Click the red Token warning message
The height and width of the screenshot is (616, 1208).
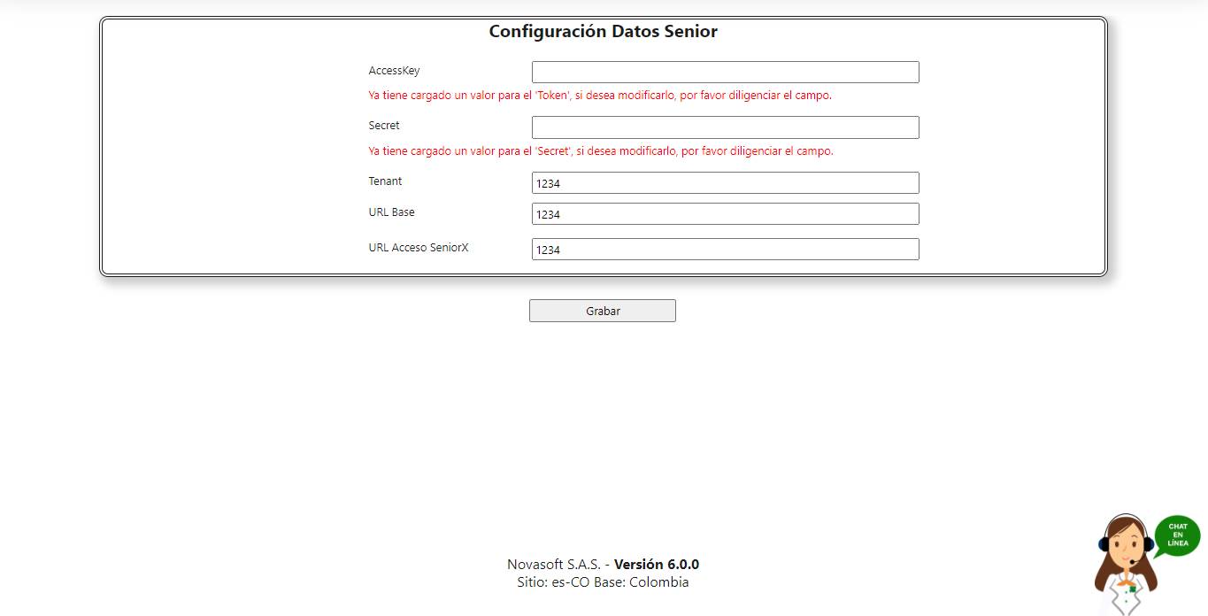point(600,96)
